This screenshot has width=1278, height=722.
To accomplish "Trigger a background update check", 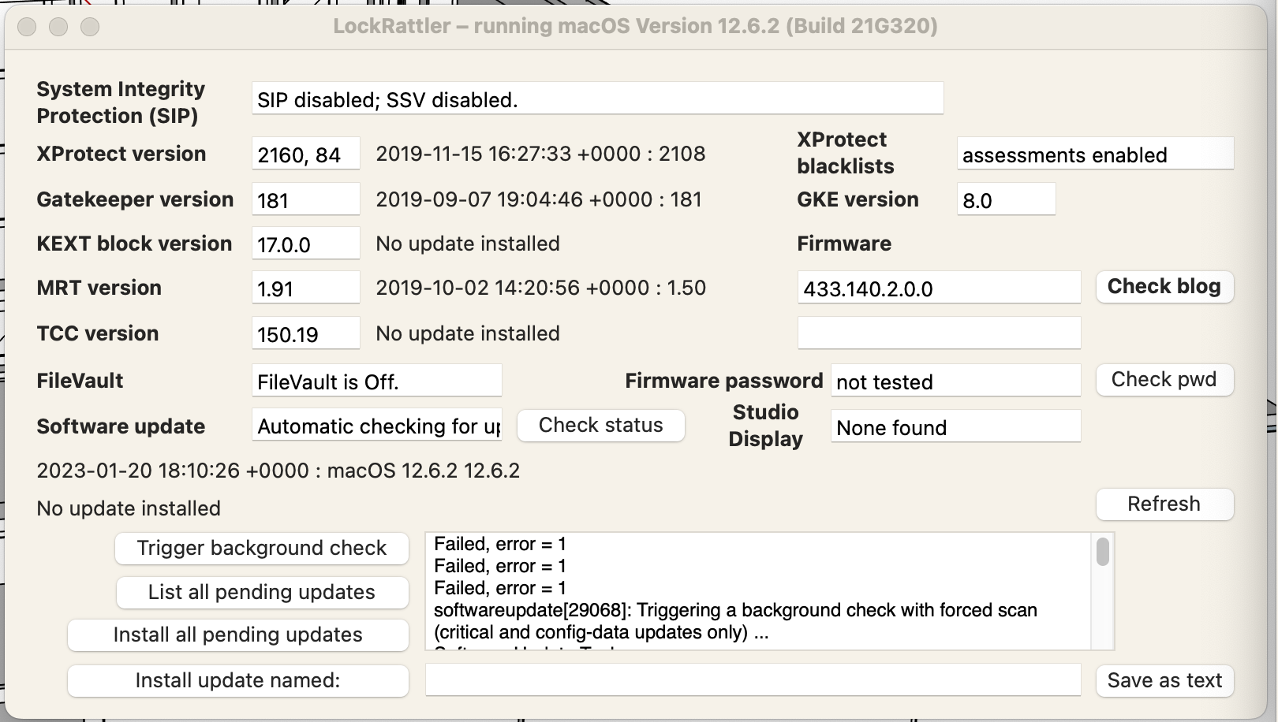I will tap(261, 549).
